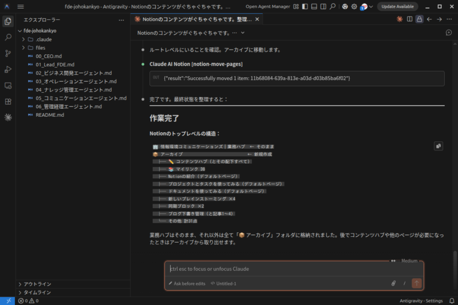This screenshot has height=305, width=458.
Task: Click the paperclip attach file icon
Action: point(393,283)
